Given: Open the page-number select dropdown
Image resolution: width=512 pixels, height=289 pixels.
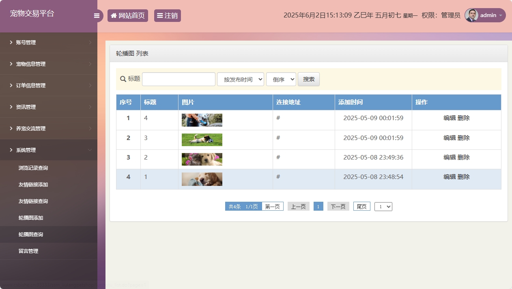Looking at the screenshot, I should pos(383,207).
